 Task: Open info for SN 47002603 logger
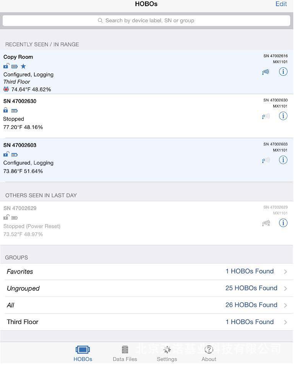283,160
